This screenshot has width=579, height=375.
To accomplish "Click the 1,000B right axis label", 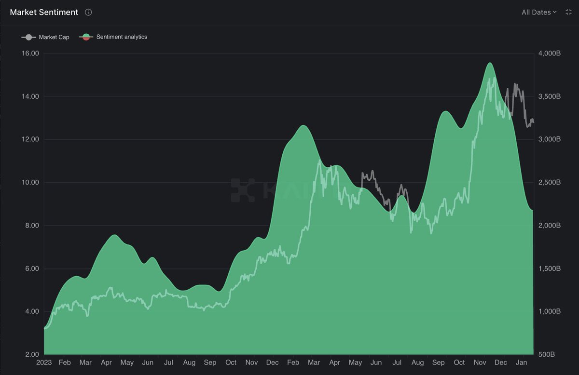I will pyautogui.click(x=550, y=311).
